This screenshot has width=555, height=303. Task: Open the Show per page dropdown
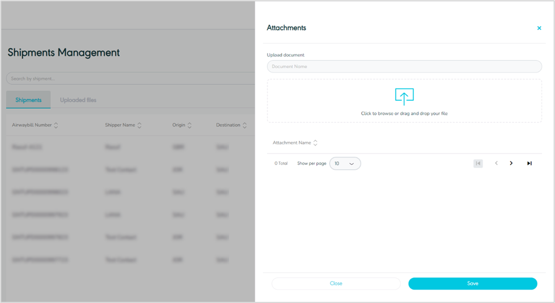tap(345, 164)
